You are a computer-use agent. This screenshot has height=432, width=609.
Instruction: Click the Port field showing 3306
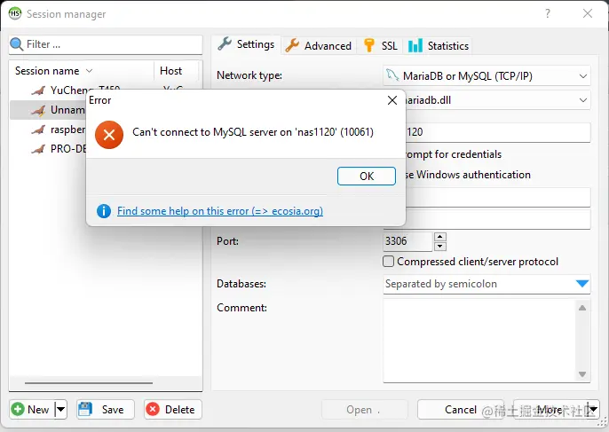(x=407, y=241)
